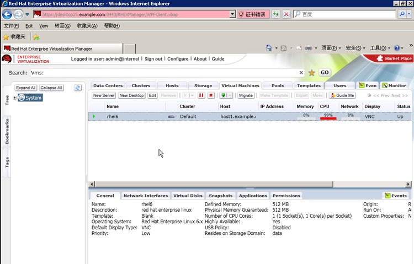Screen dimensions: 414x264
Task: Click the Edit VM button
Action: click(152, 95)
